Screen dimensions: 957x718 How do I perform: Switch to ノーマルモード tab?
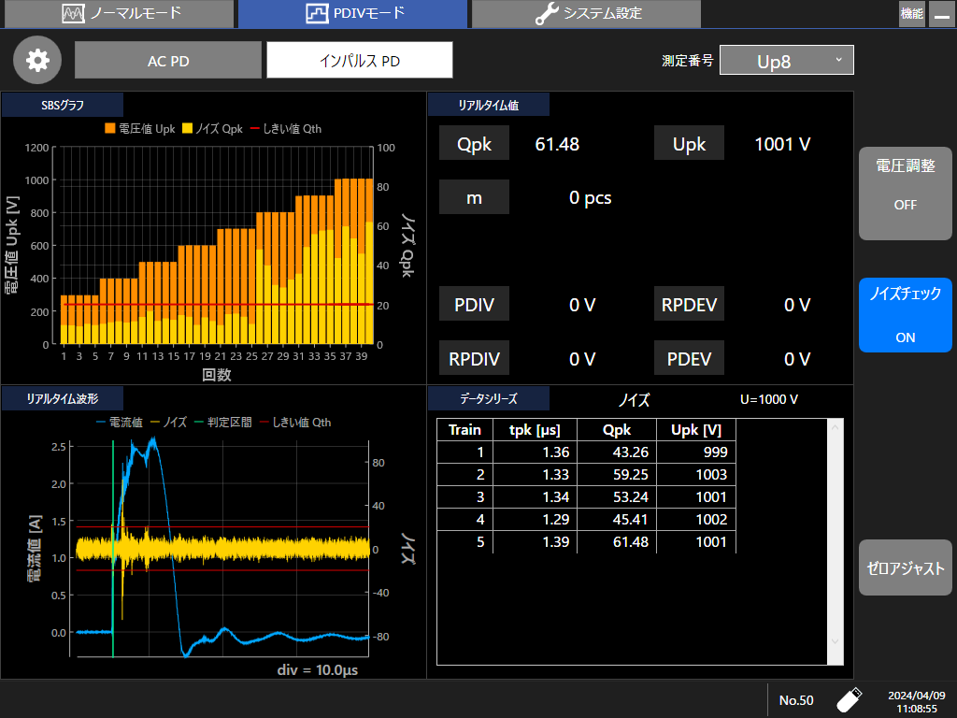click(x=117, y=14)
